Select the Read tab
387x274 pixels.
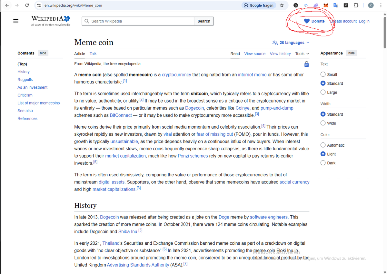coord(235,54)
